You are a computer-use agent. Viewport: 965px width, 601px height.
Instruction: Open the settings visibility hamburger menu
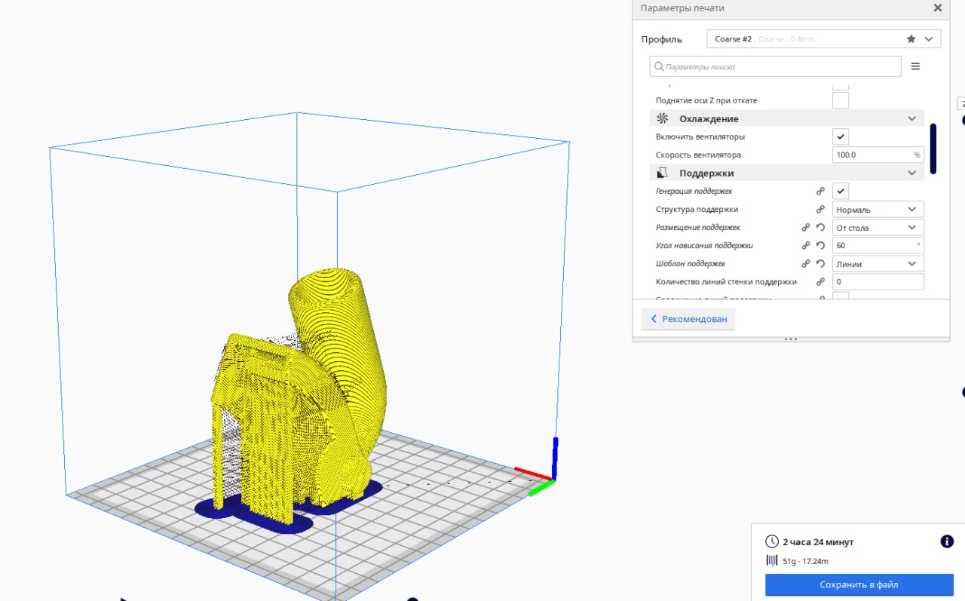point(915,66)
